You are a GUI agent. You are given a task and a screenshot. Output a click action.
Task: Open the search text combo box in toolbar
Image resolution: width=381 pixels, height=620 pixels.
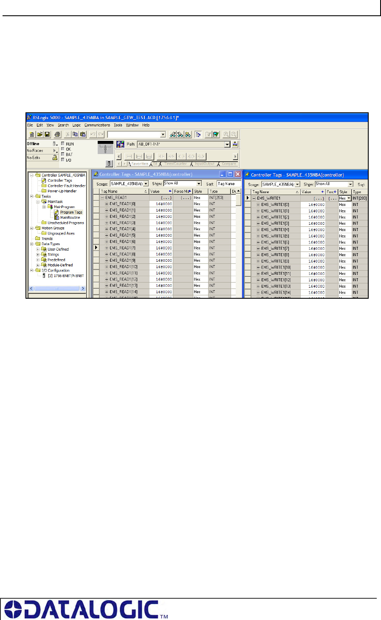(x=163, y=134)
